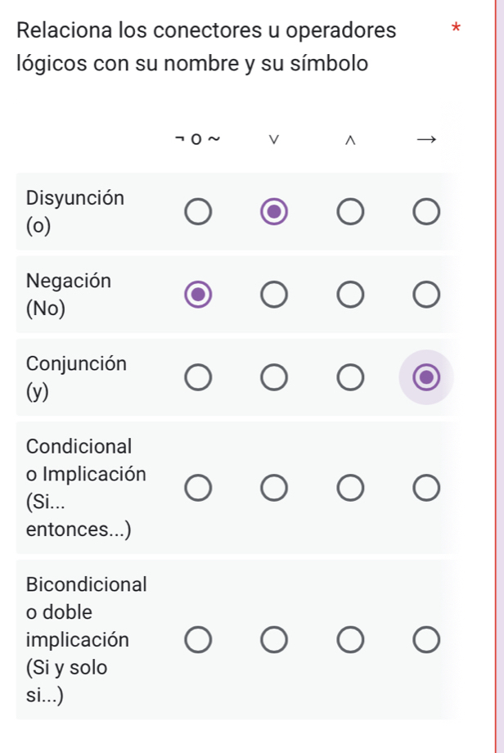Select ∧ symbol for Conjunción row
This screenshot has height=753, width=504.
pyautogui.click(x=350, y=377)
